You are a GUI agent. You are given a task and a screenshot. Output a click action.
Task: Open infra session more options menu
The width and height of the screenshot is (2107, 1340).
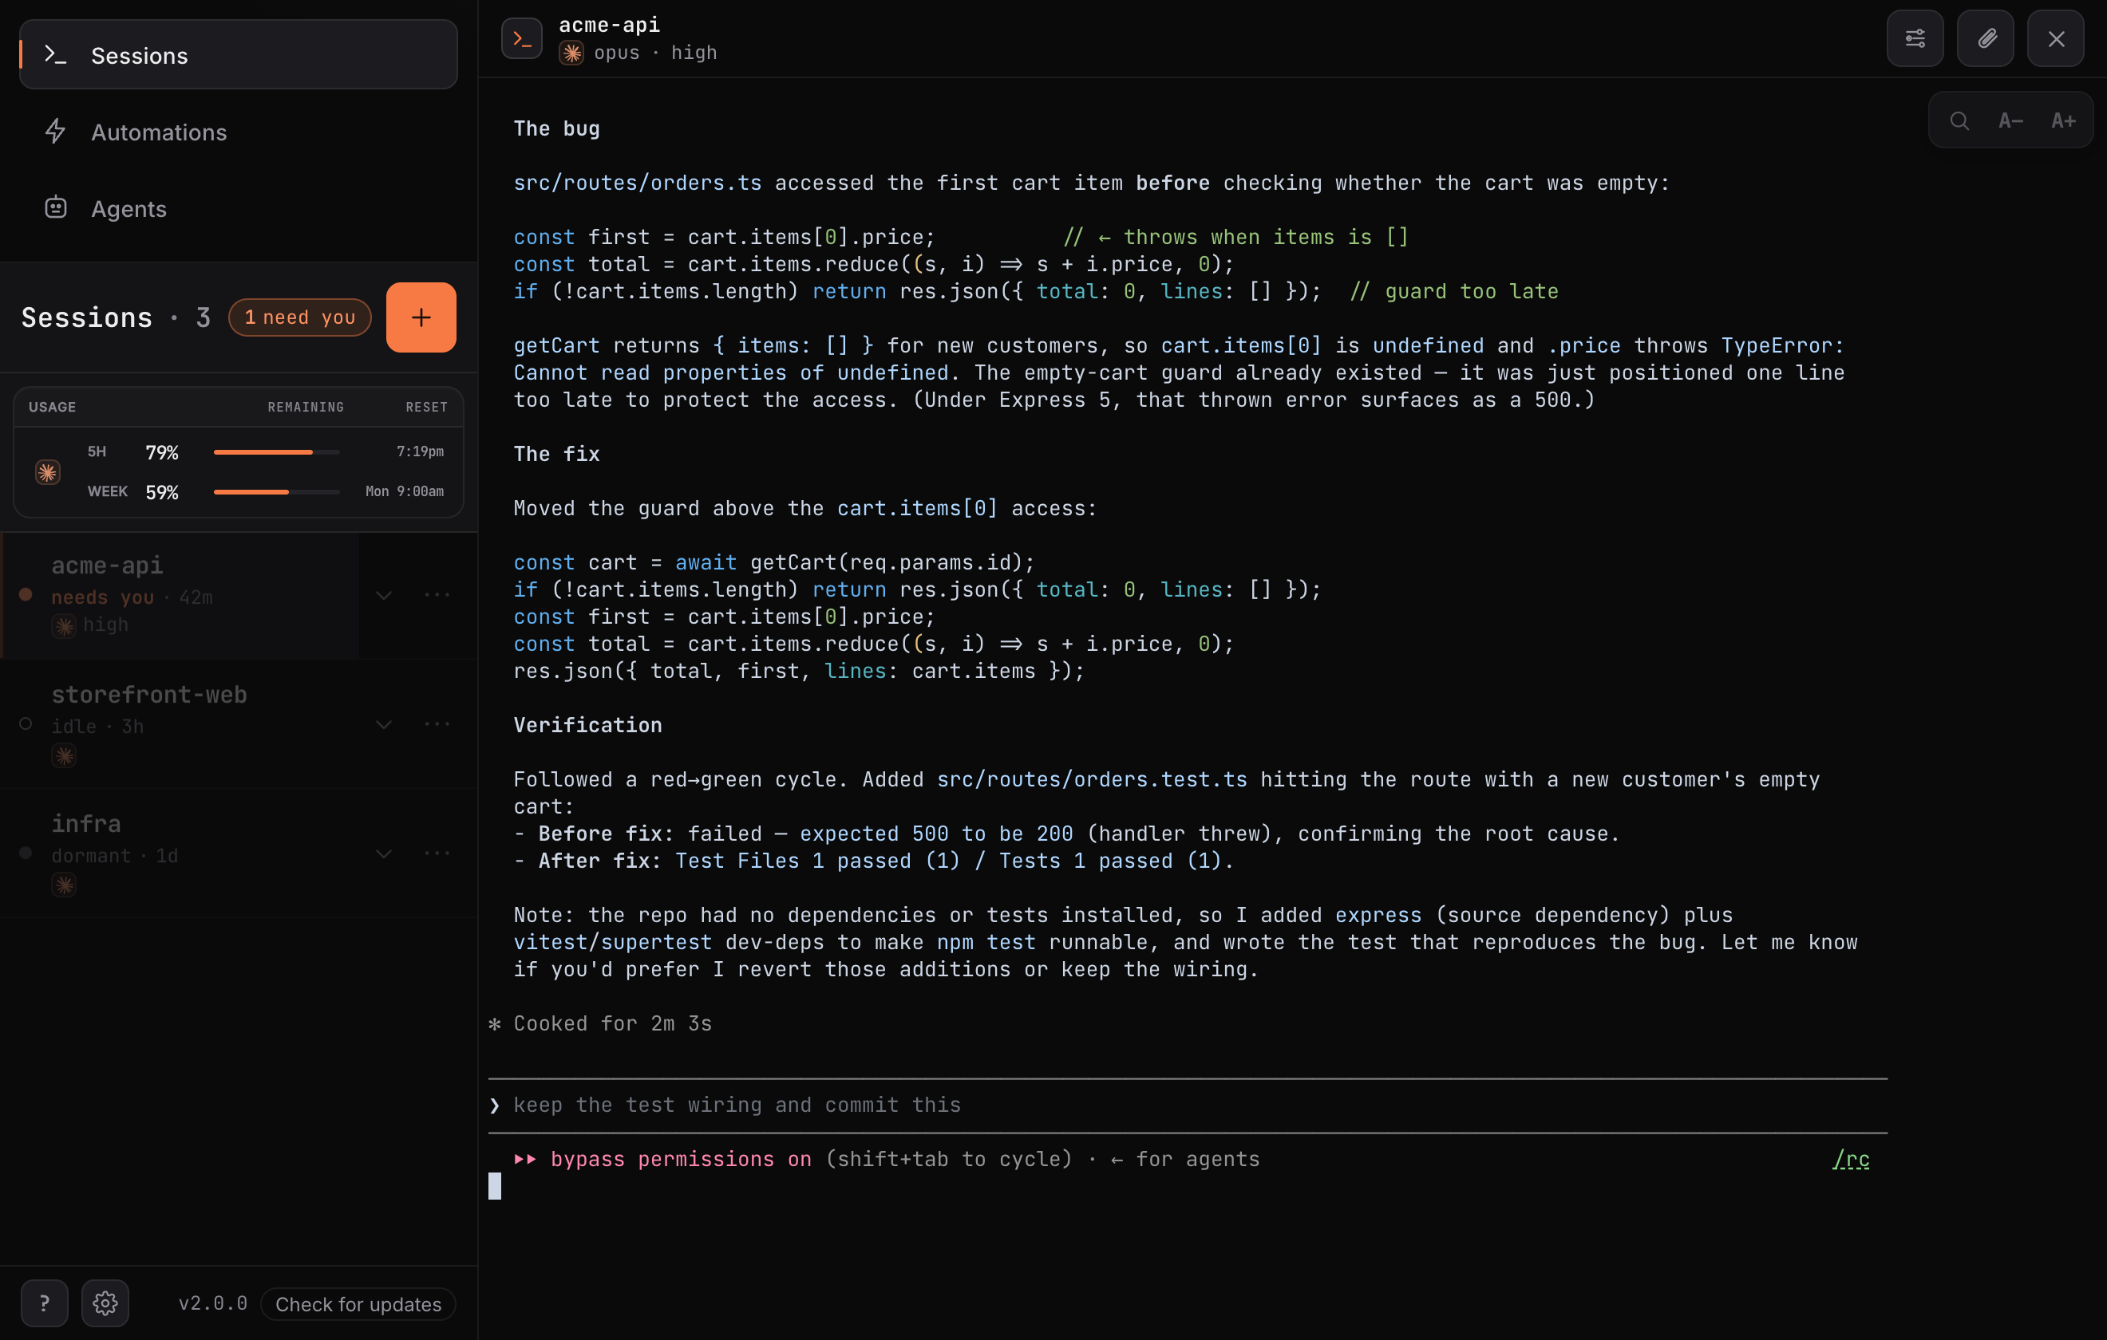coord(437,853)
